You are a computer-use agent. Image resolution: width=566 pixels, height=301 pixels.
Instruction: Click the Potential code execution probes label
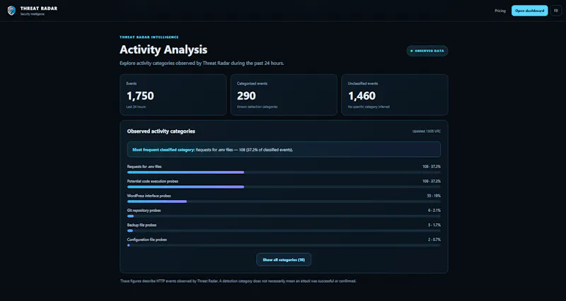coord(152,182)
